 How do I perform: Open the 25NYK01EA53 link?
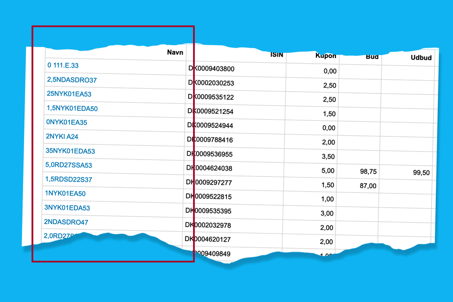point(69,94)
